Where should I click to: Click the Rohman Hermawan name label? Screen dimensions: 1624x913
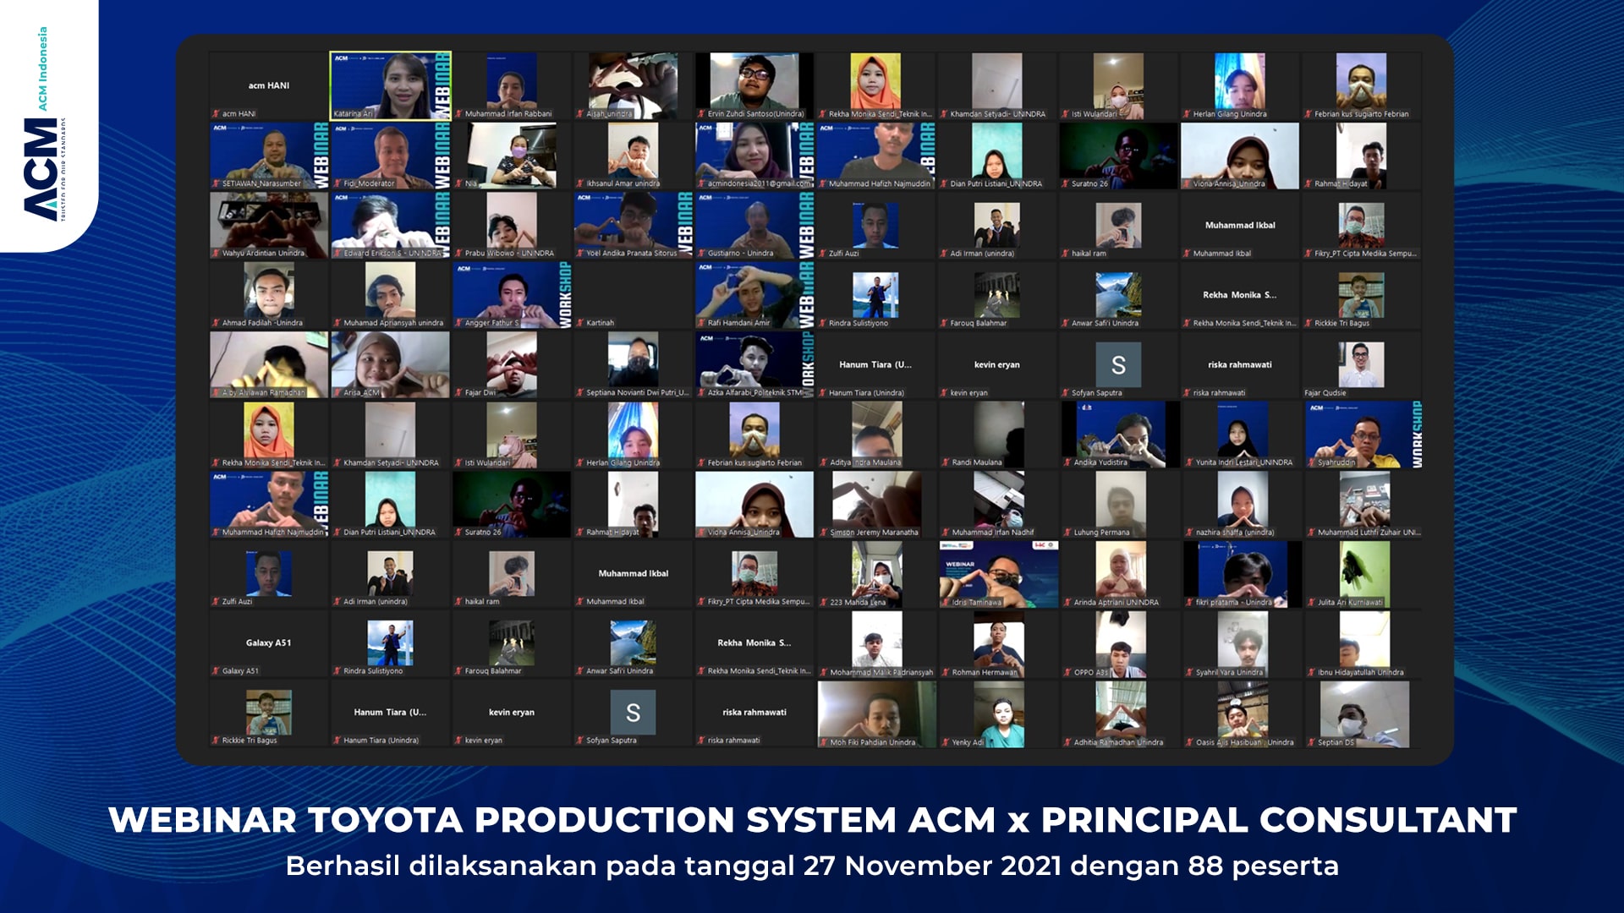pyautogui.click(x=985, y=673)
